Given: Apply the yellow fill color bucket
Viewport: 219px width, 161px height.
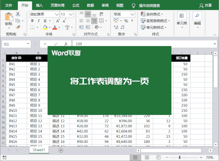Looking at the screenshot, I should pyautogui.click(x=45, y=27).
